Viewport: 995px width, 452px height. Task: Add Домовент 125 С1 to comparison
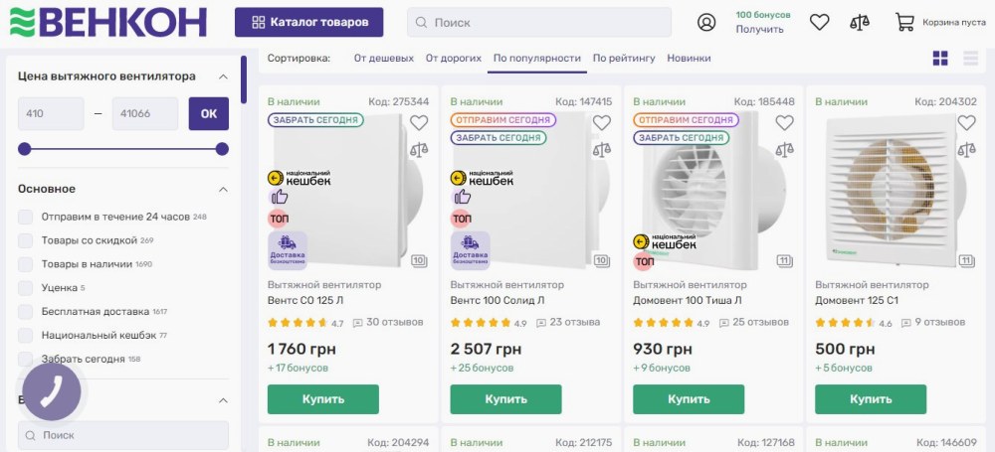click(x=966, y=150)
